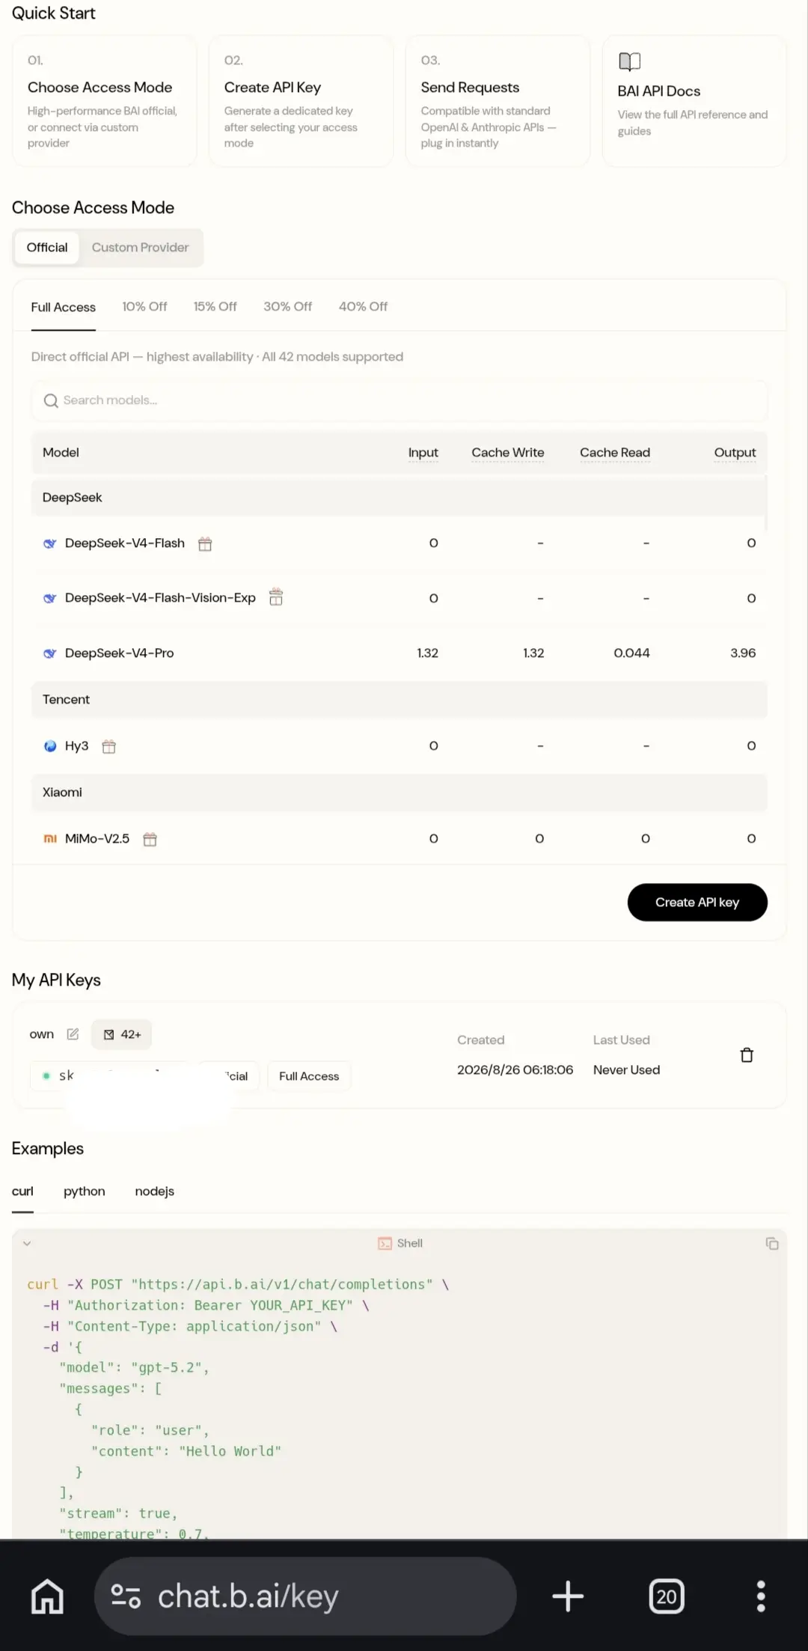
Task: Open the 30% Off tab
Action: point(287,307)
